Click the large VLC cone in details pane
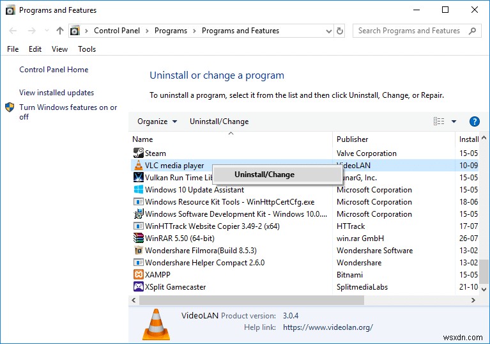 click(157, 325)
